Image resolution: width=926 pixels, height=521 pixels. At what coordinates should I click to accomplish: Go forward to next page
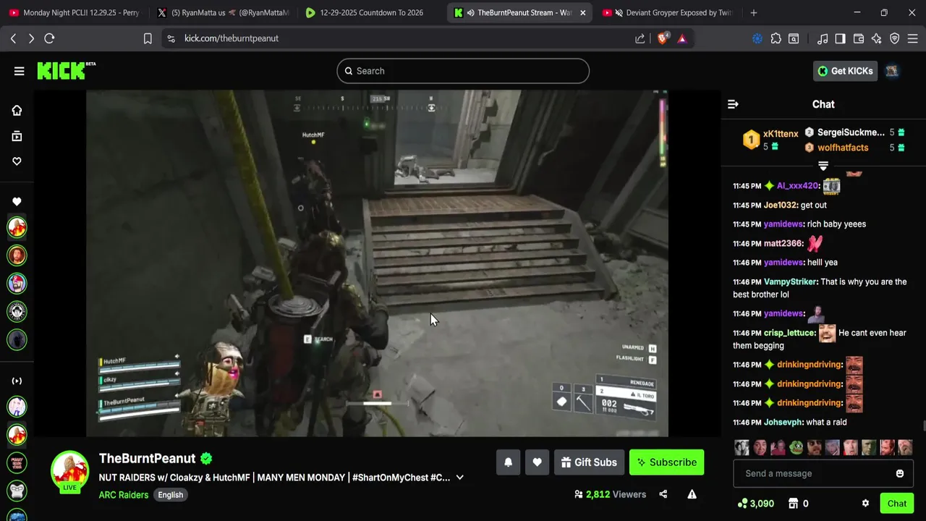31,38
